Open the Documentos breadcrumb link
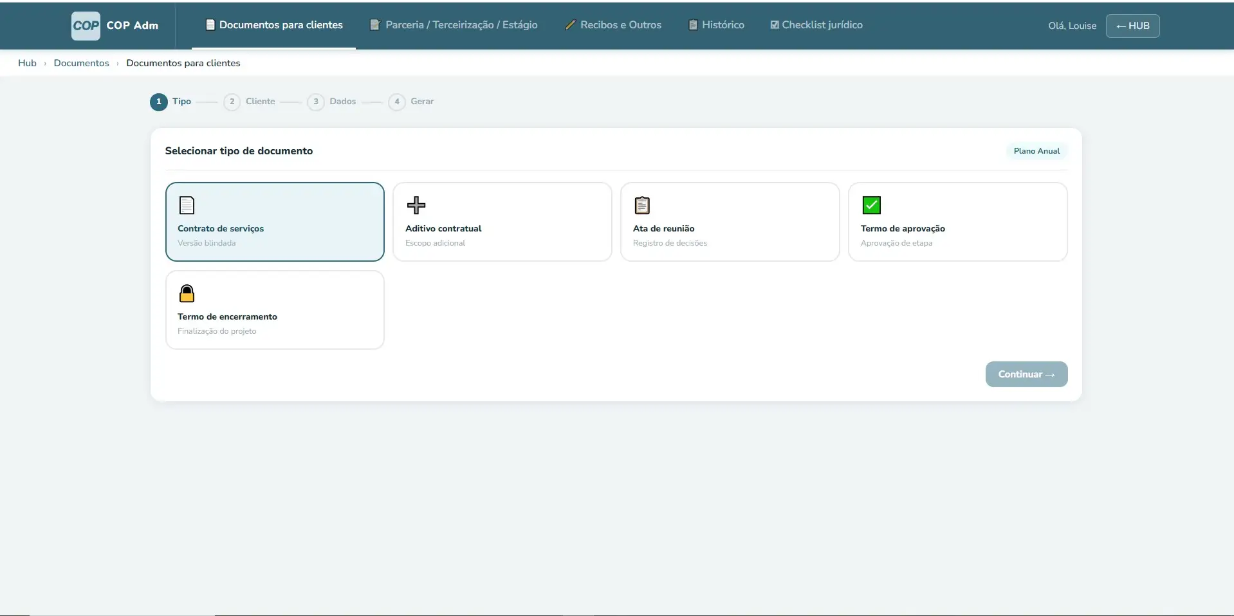Image resolution: width=1234 pixels, height=616 pixels. pyautogui.click(x=81, y=63)
